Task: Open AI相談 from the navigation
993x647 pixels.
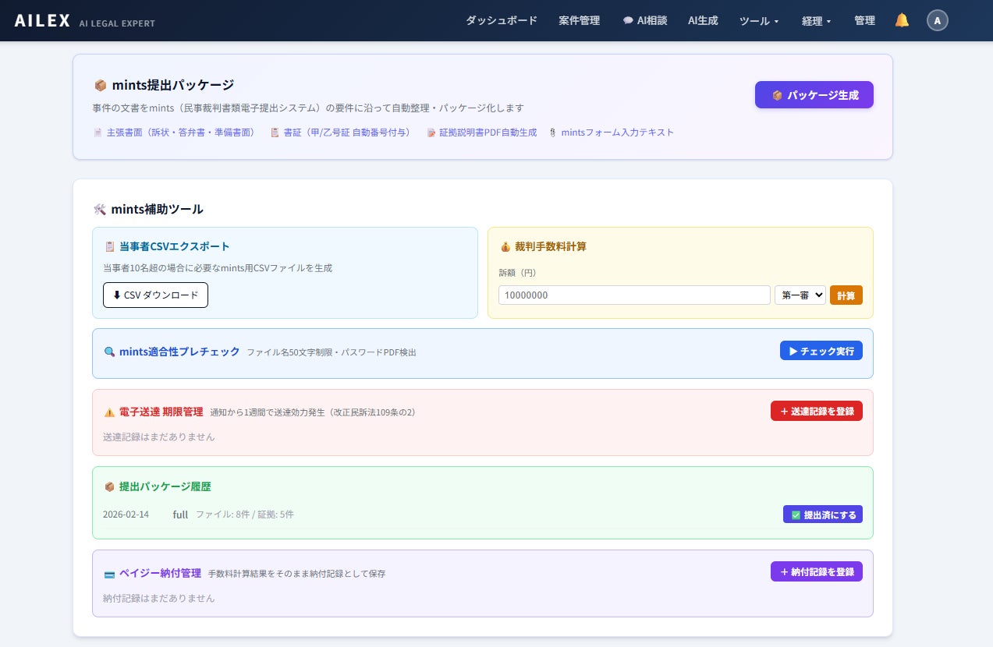Action: coord(645,20)
